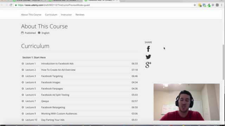Image resolution: width=225 pixels, height=126 pixels.
Task: Click the instructor webcam video overlay
Action: click(x=187, y=102)
